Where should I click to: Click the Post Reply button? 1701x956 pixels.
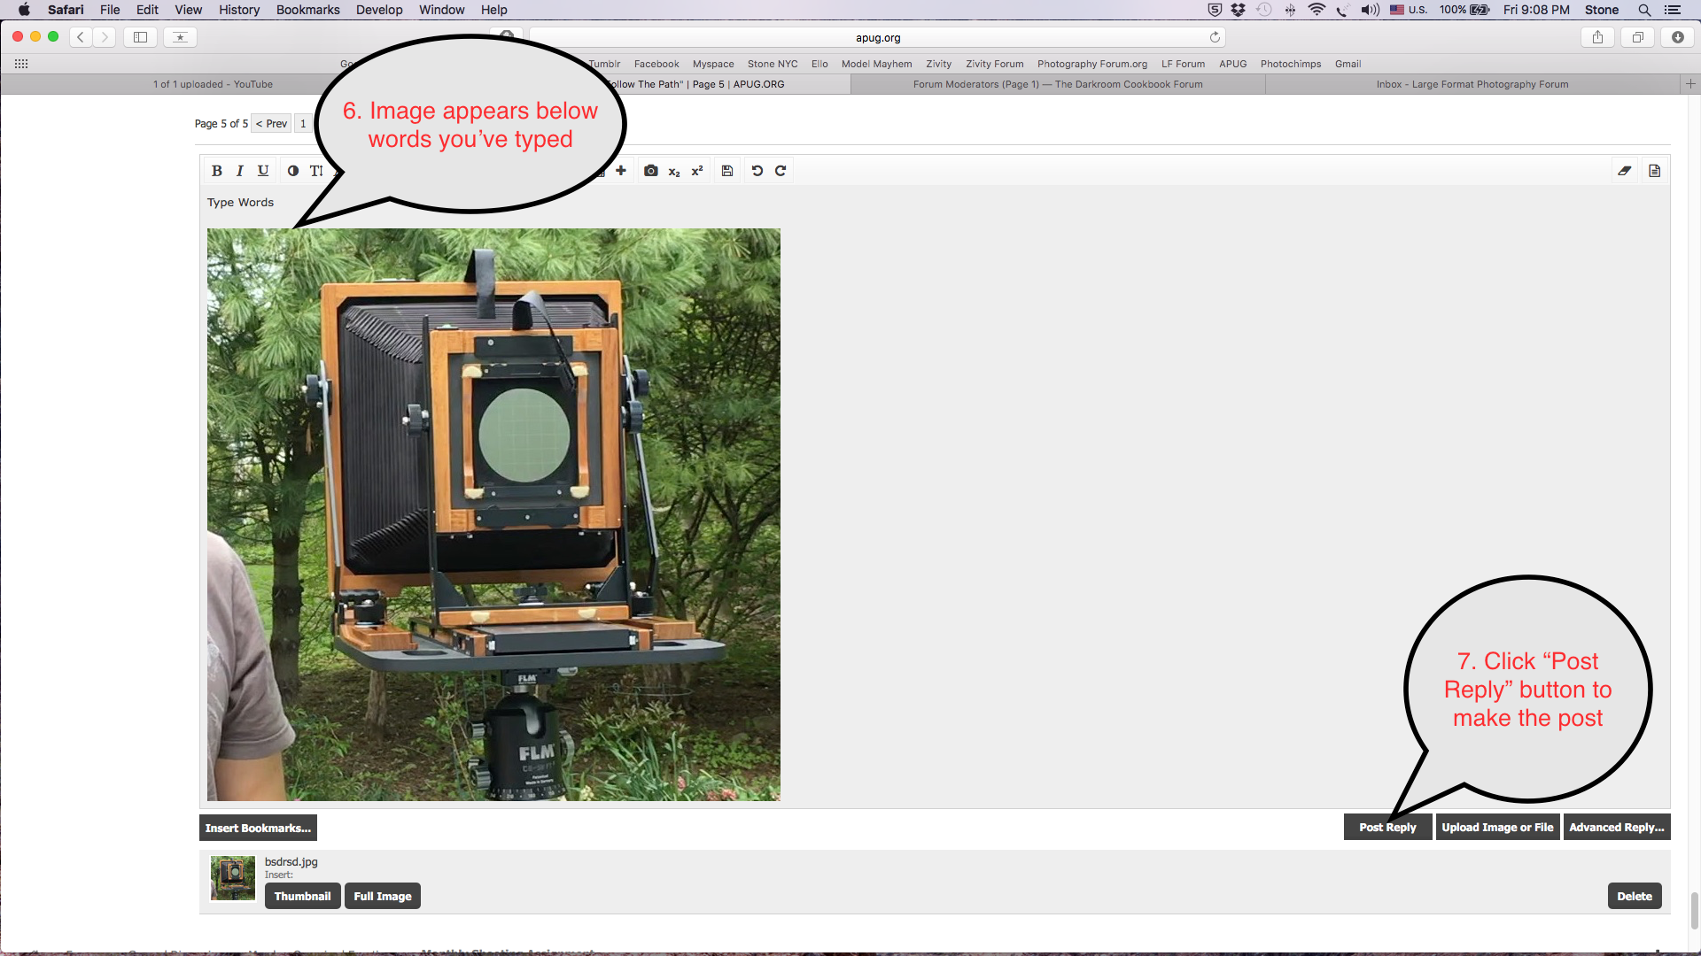[1386, 827]
